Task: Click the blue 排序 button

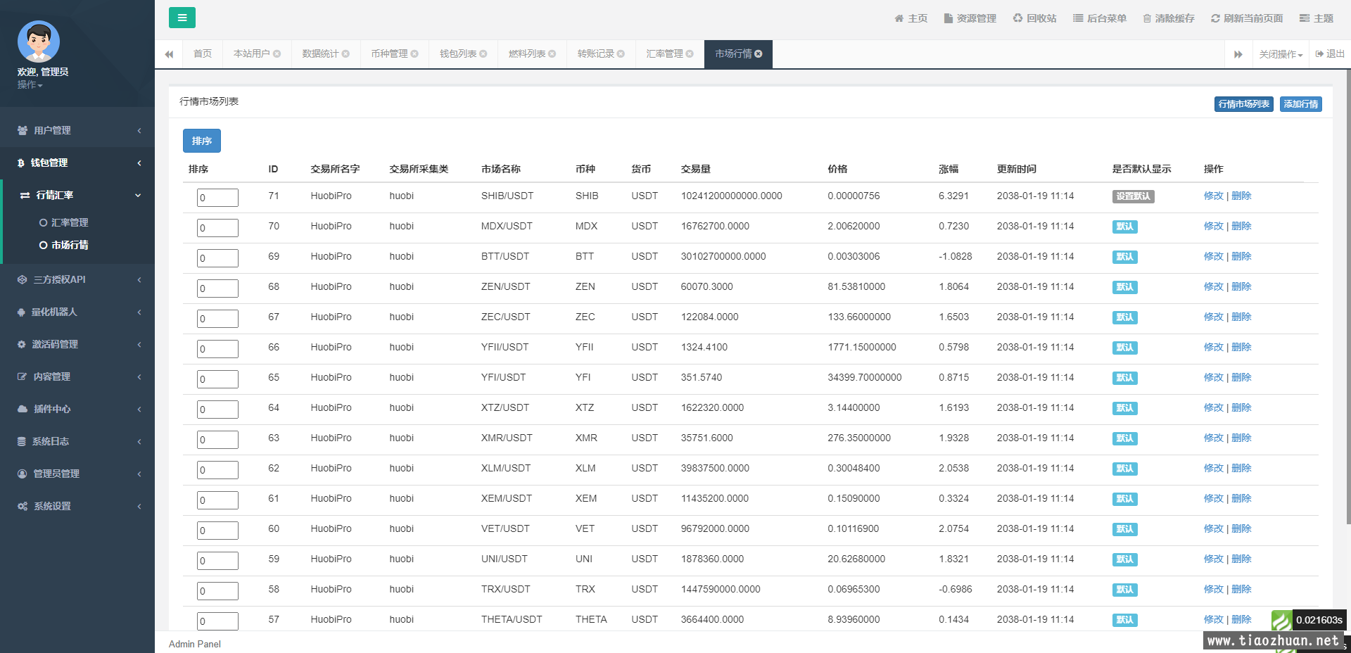Action: [x=202, y=141]
